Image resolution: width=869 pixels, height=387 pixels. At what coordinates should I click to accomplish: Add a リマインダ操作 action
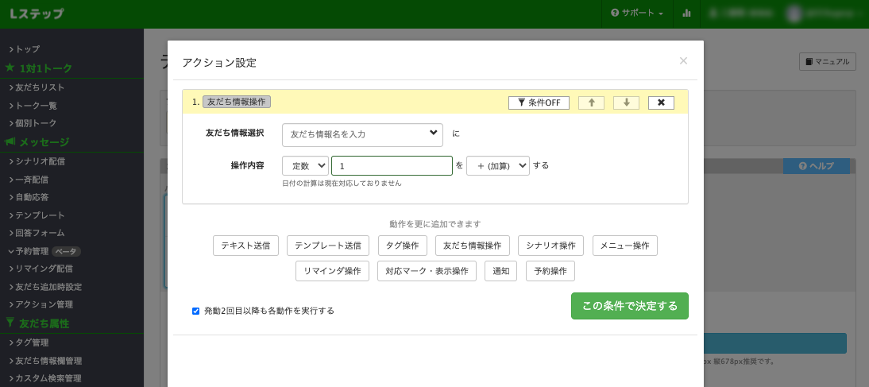point(332,271)
